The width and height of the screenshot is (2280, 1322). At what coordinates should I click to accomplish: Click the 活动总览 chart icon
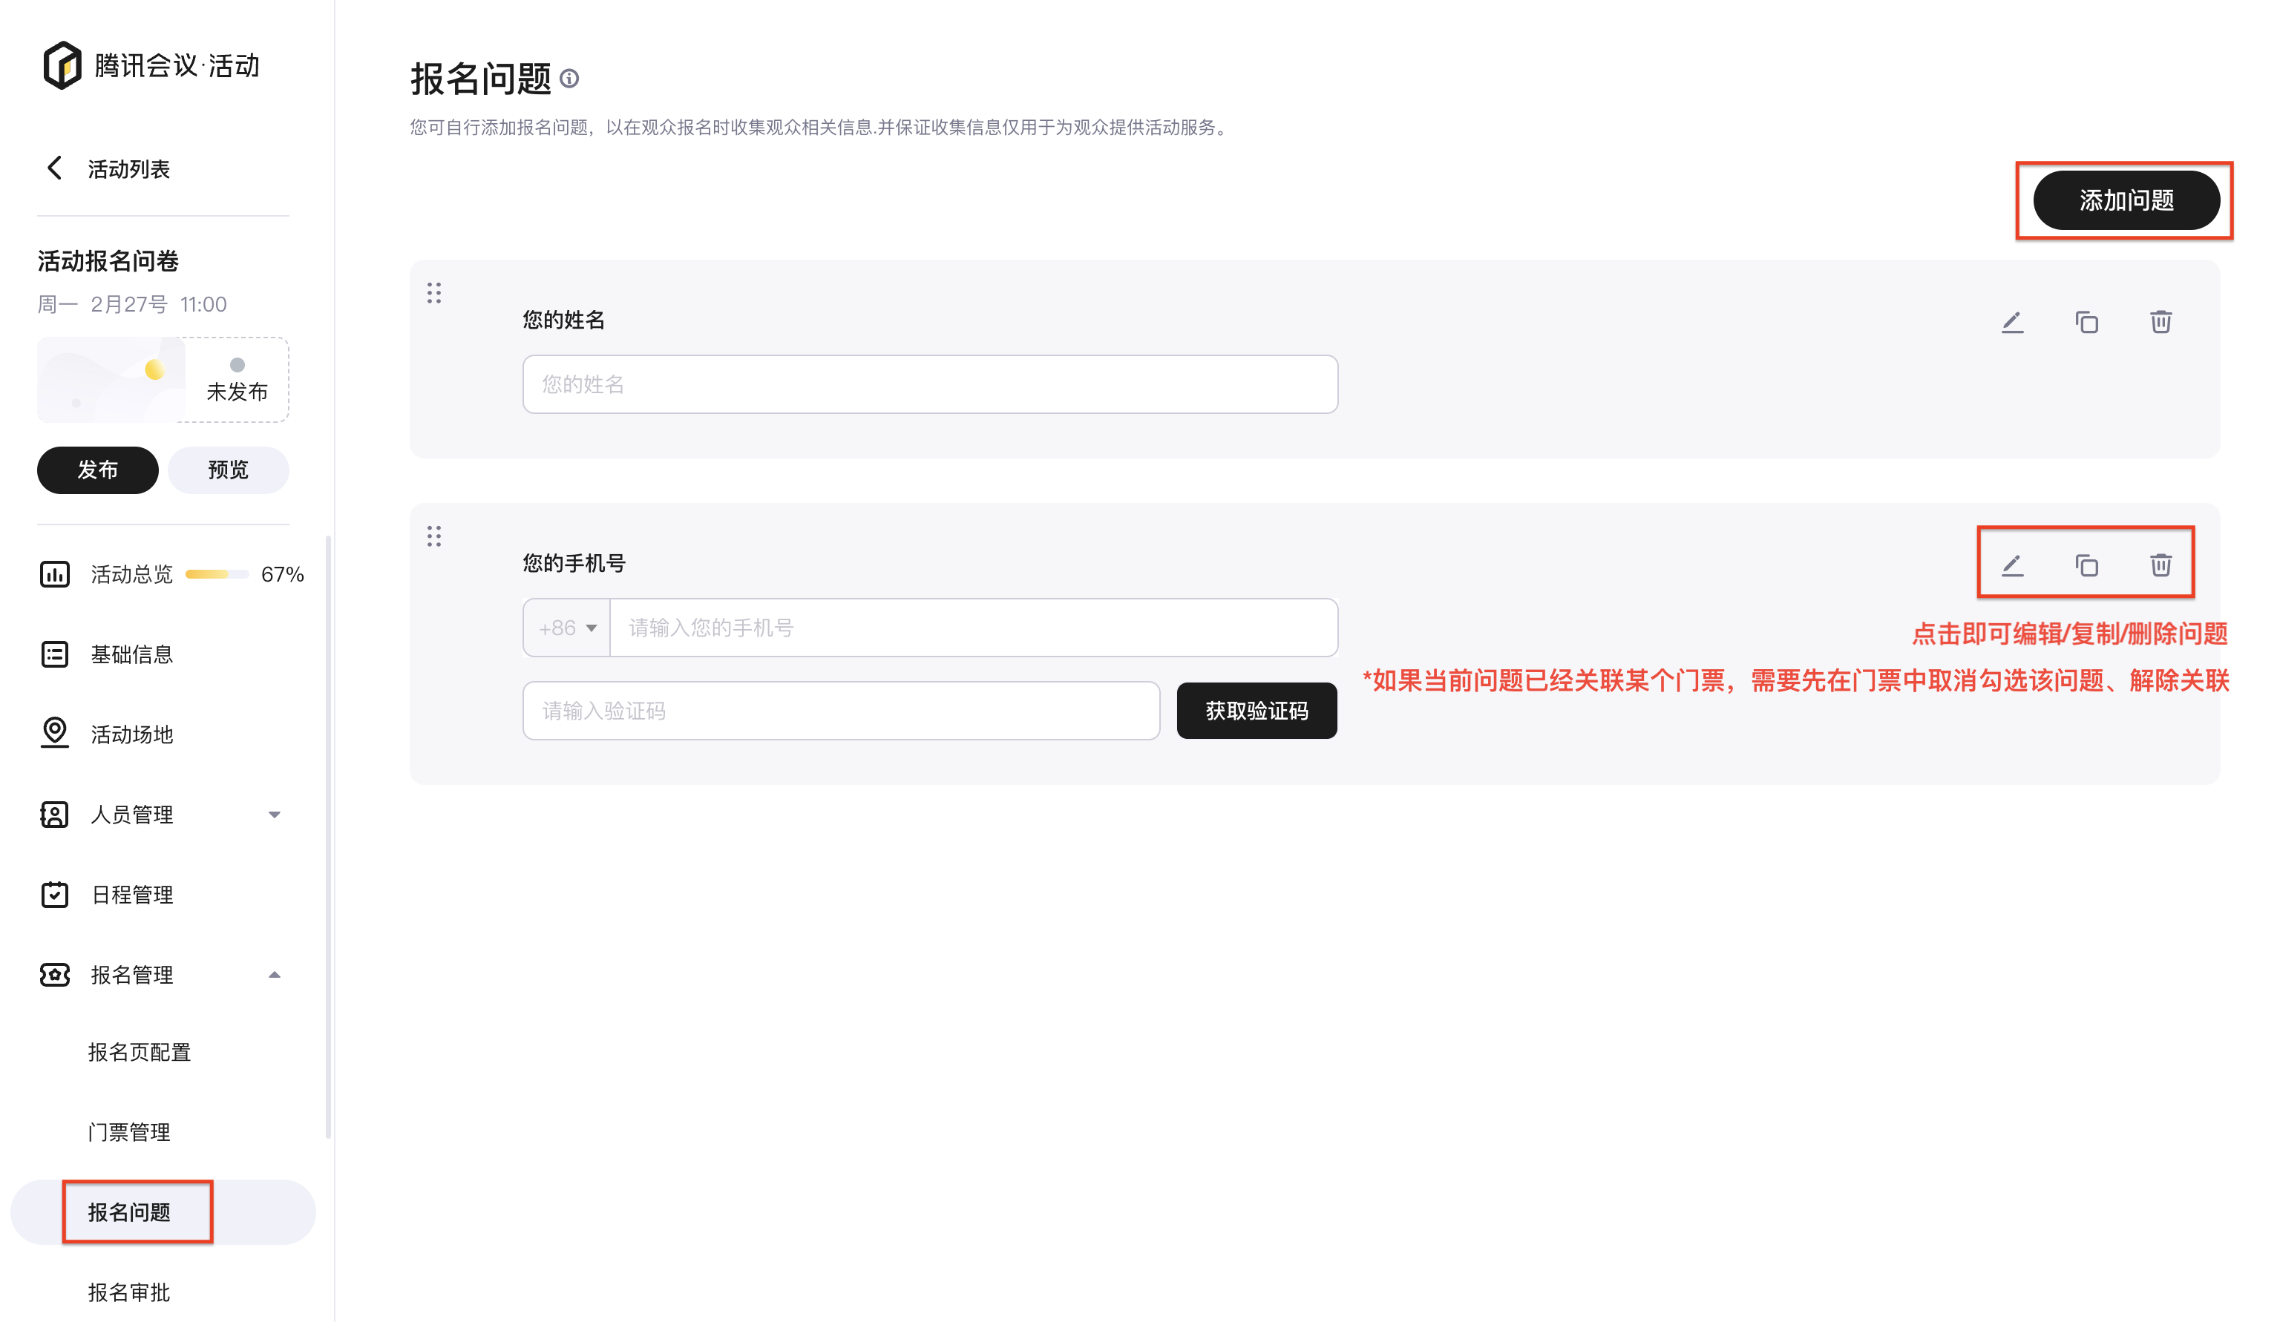click(54, 574)
